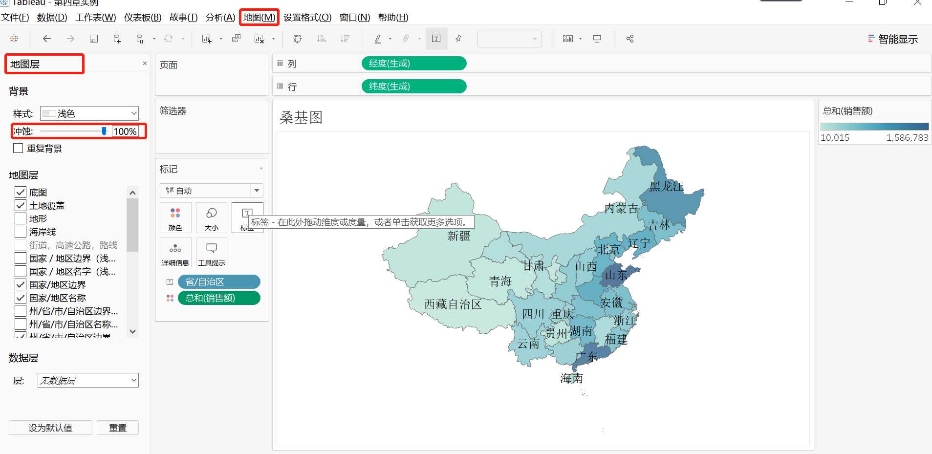This screenshot has width=932, height=454.
Task: Click the 重置 button
Action: point(118,428)
